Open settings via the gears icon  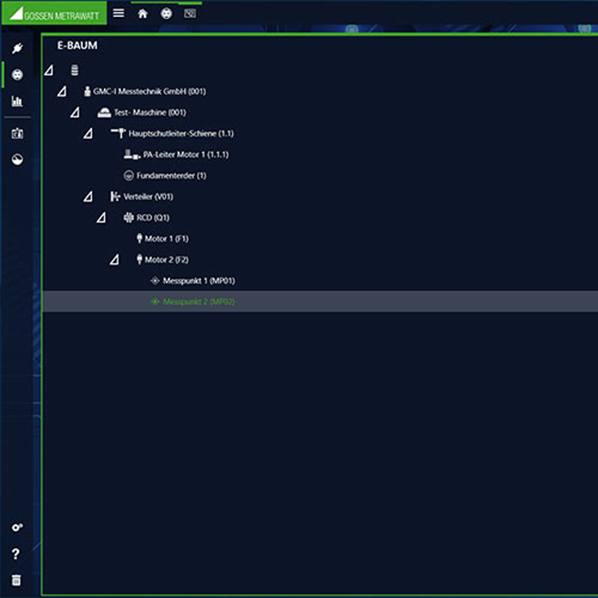point(16,527)
